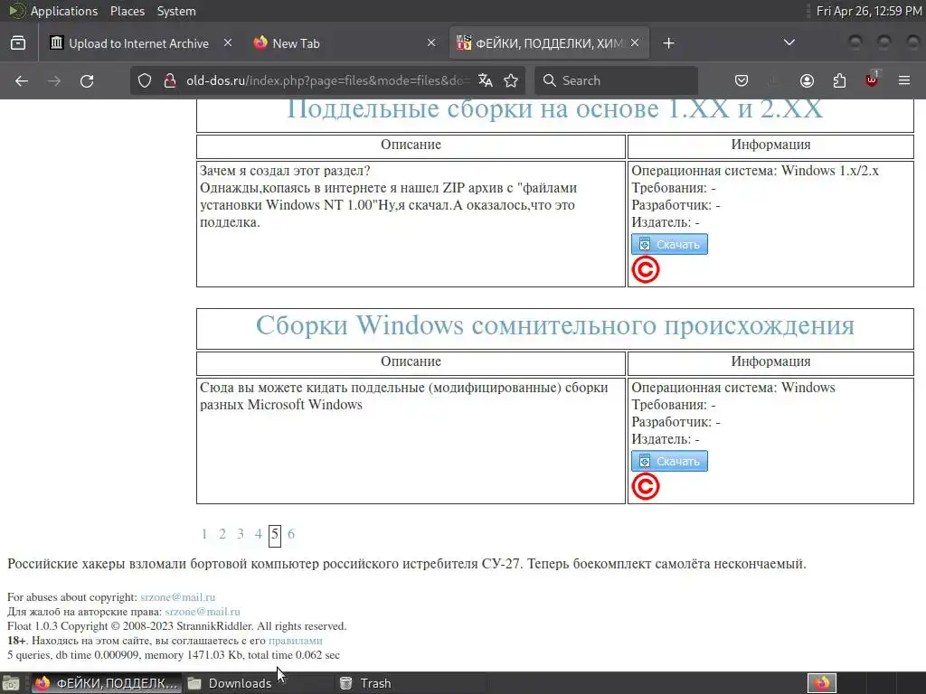Open the правилами rules link
The image size is (926, 694).
pyautogui.click(x=296, y=641)
